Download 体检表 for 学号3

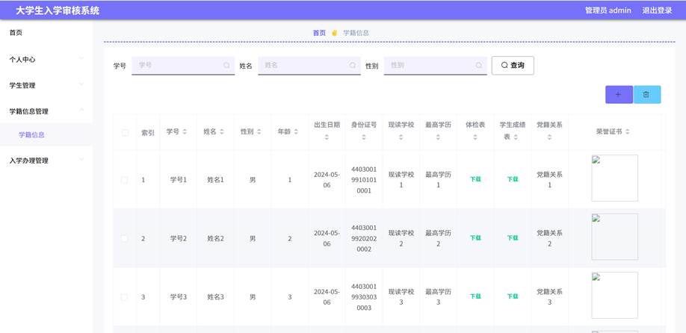click(x=475, y=296)
